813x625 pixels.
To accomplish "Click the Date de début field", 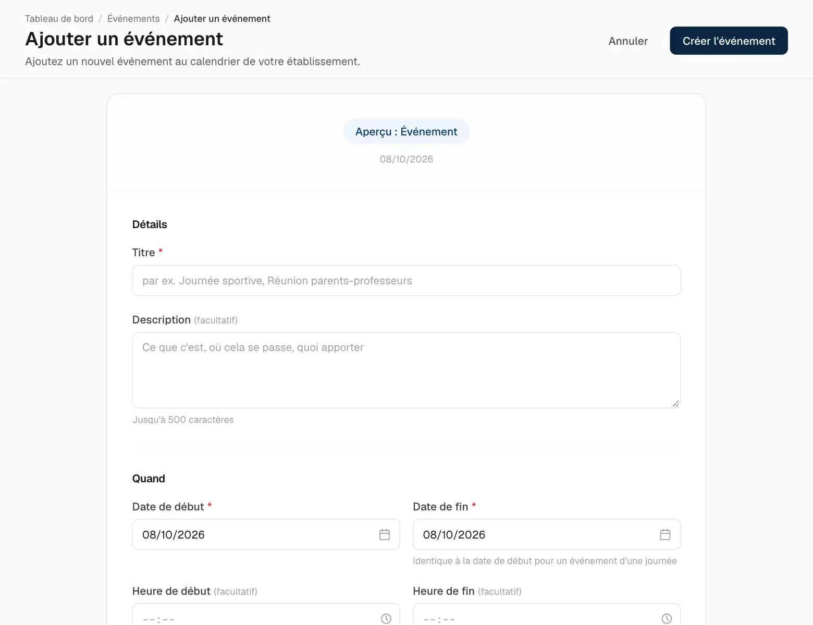I will coord(266,534).
